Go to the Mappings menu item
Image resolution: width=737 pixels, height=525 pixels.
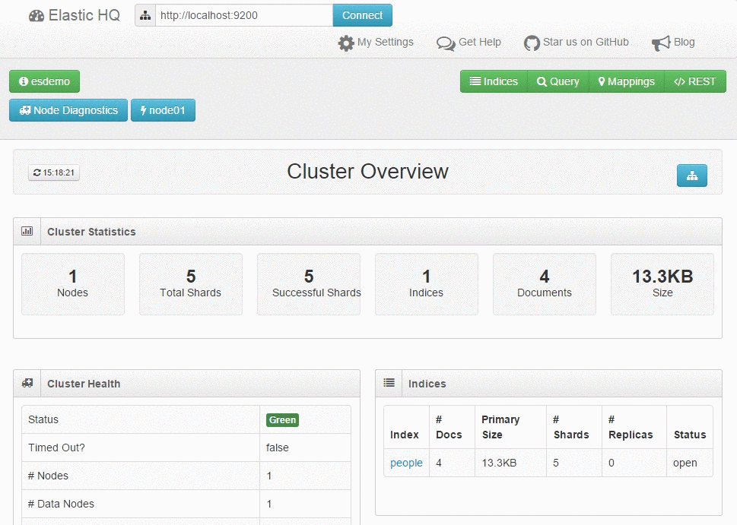pos(626,81)
